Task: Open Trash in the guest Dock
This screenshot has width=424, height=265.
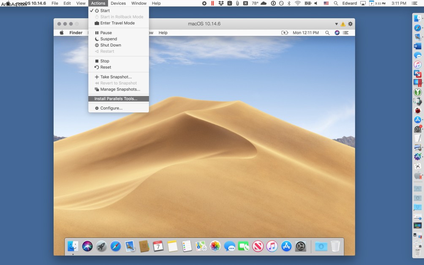Action: pyautogui.click(x=335, y=246)
